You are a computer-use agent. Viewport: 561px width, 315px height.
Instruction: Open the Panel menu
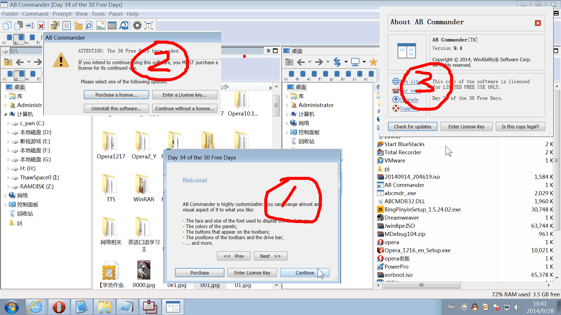[x=115, y=14]
